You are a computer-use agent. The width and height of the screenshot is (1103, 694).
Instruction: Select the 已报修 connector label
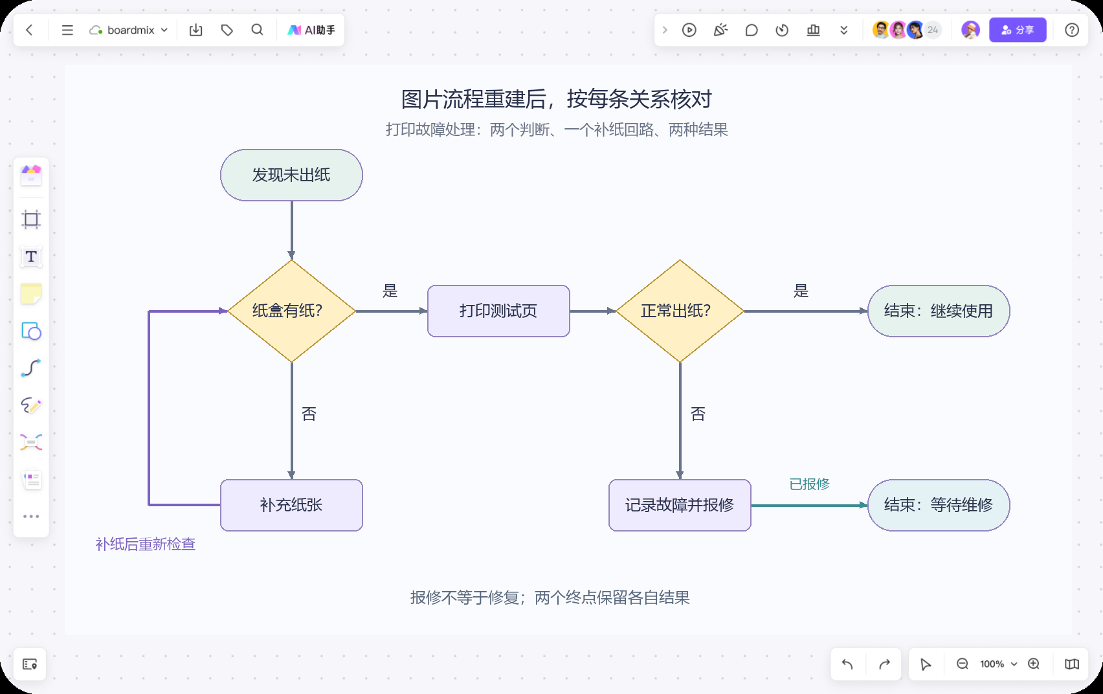[809, 484]
